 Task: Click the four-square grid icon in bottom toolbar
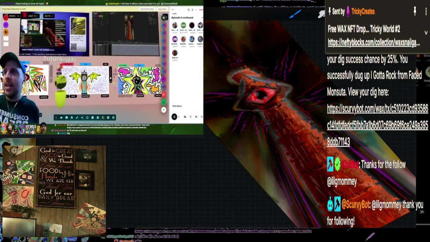coord(108,118)
